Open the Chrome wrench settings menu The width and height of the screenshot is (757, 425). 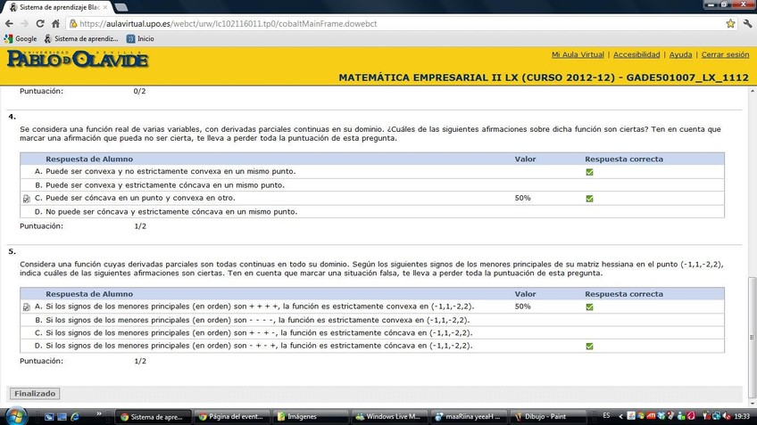746,24
